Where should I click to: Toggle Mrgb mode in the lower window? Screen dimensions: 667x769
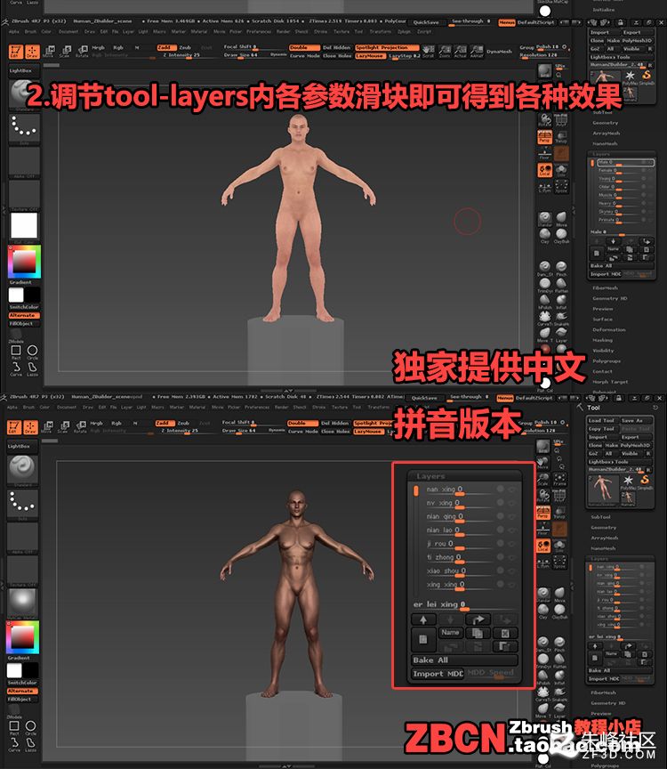coord(97,423)
